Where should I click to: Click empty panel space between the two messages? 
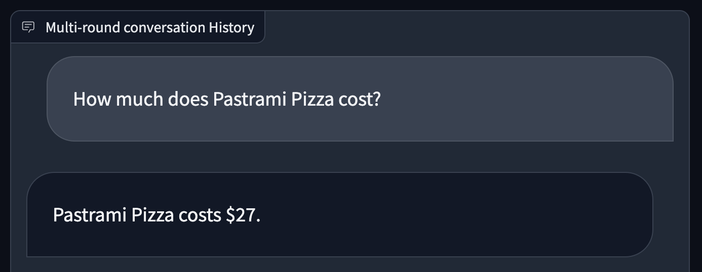coord(349,157)
